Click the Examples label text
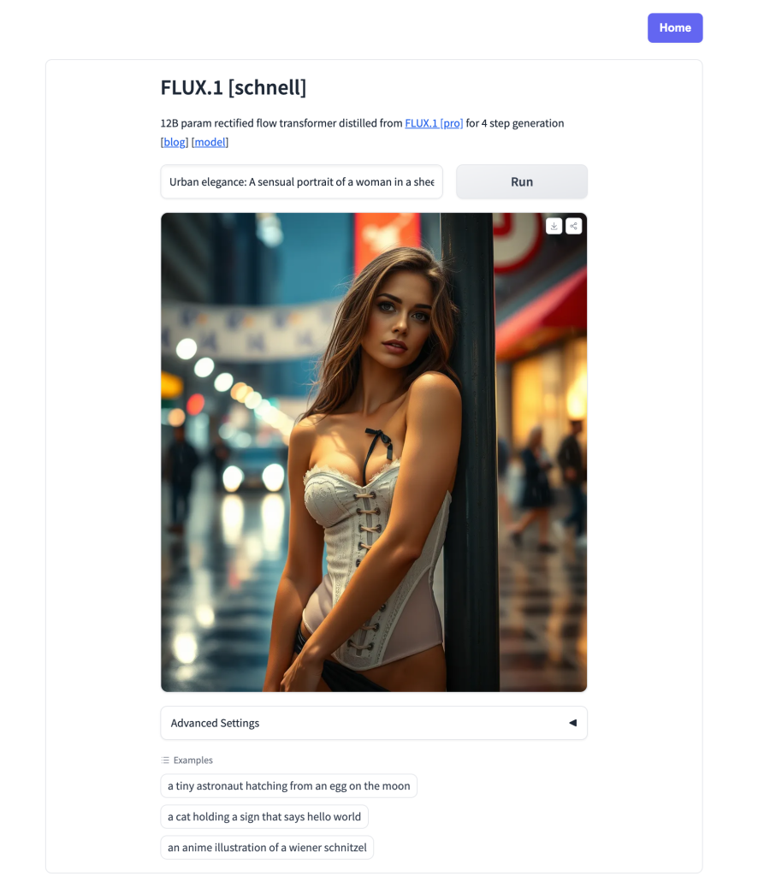 (x=193, y=760)
